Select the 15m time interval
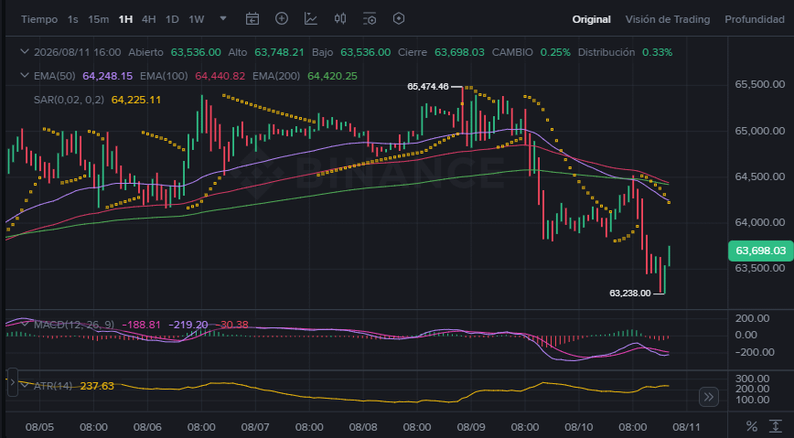Viewport: 794px width, 438px height. tap(98, 19)
